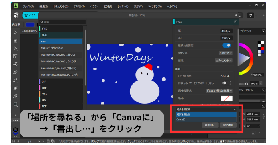
Task: Click the link proportions chain icon
Action: (x=264, y=116)
